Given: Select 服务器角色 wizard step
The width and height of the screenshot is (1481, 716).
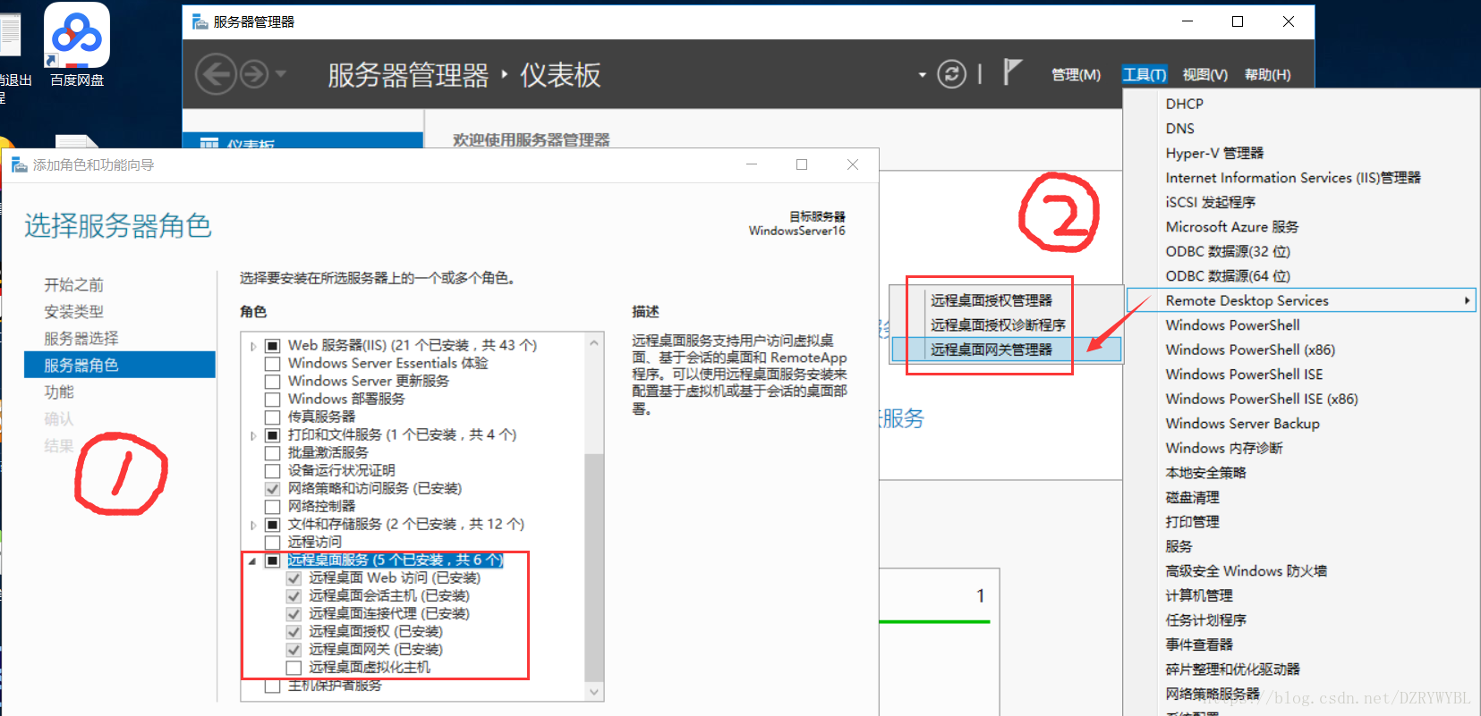Looking at the screenshot, I should tap(120, 365).
